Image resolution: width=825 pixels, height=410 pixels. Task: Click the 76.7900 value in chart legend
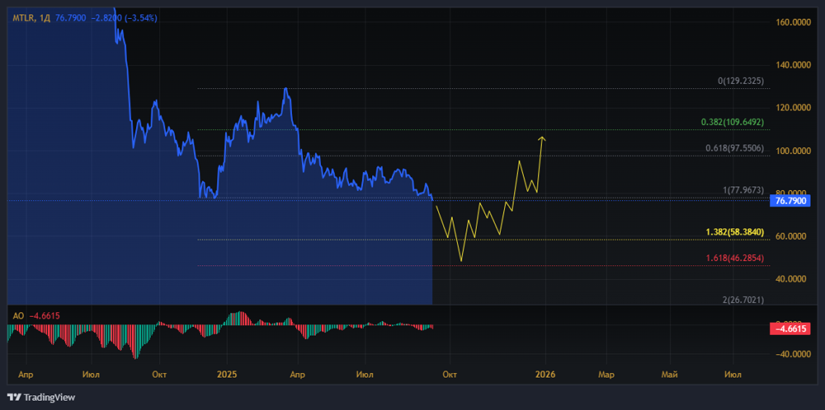coord(70,18)
